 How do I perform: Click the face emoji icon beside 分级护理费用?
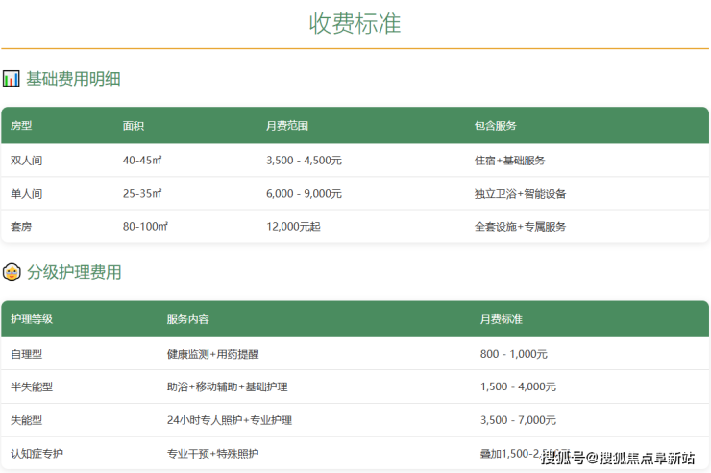12,272
